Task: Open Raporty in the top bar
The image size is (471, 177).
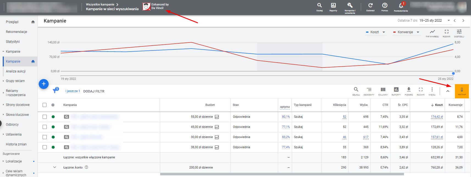Action: [x=333, y=7]
